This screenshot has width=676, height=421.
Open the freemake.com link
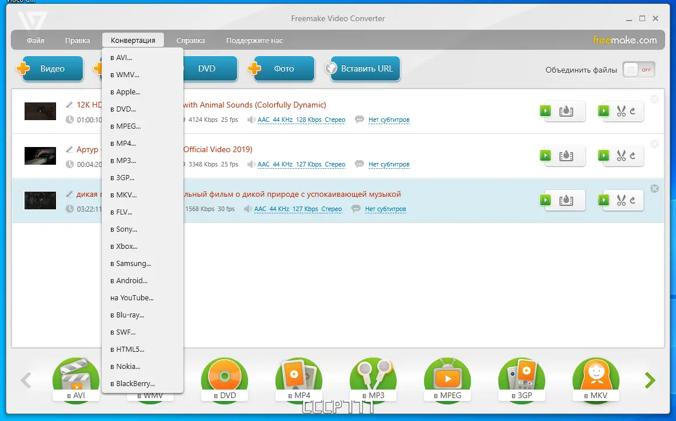point(625,40)
